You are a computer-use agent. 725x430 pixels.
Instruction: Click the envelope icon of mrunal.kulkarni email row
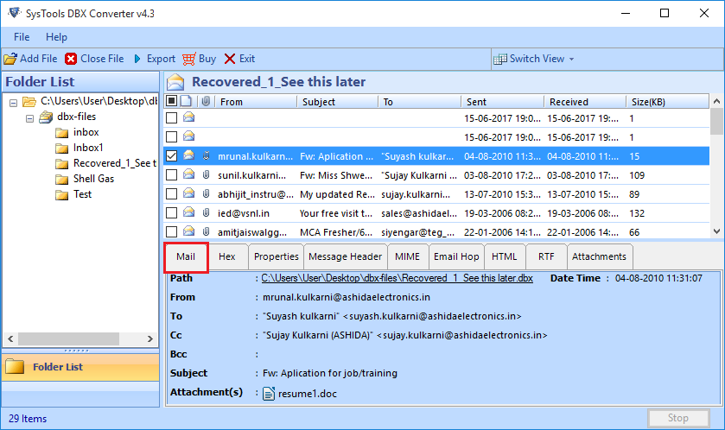pos(188,155)
